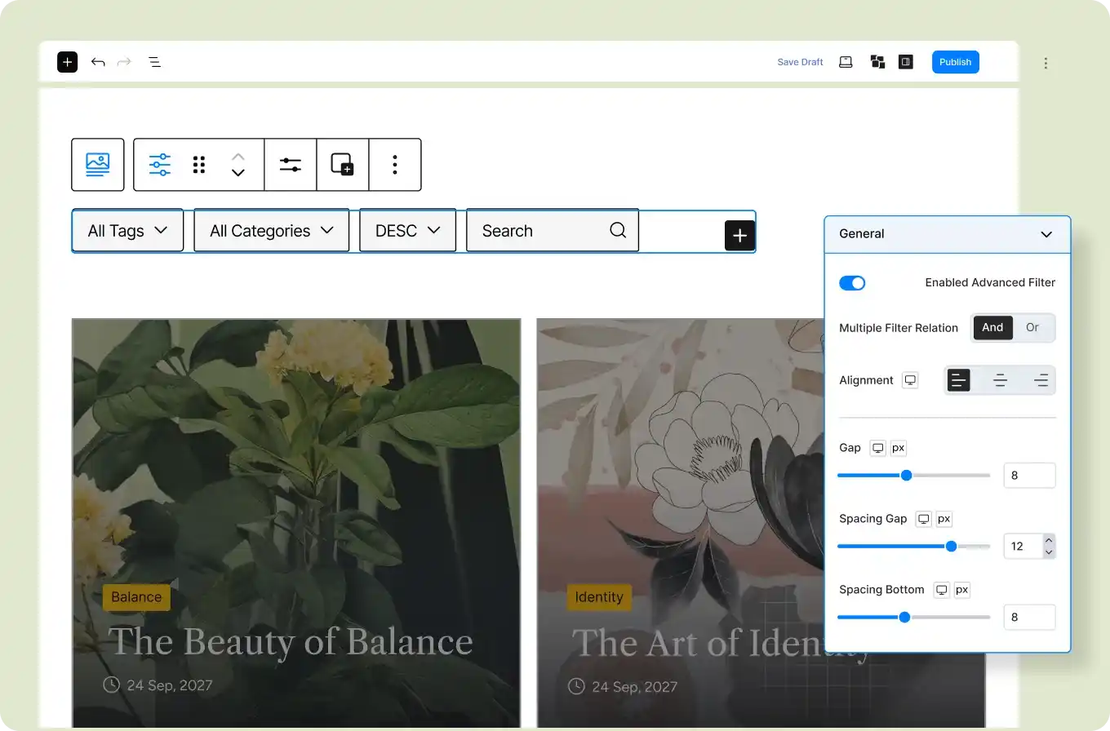
Task: Click the drag handle dots icon
Action: [198, 165]
